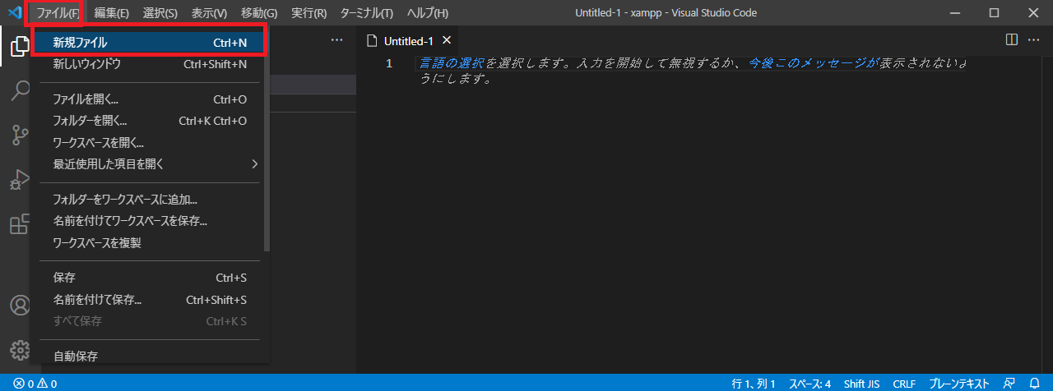
Task: Click the split editor icon
Action: click(1012, 39)
